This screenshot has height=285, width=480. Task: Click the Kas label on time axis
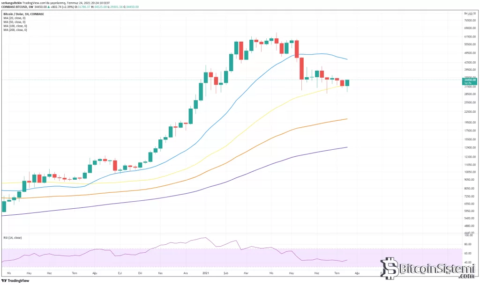(160, 272)
